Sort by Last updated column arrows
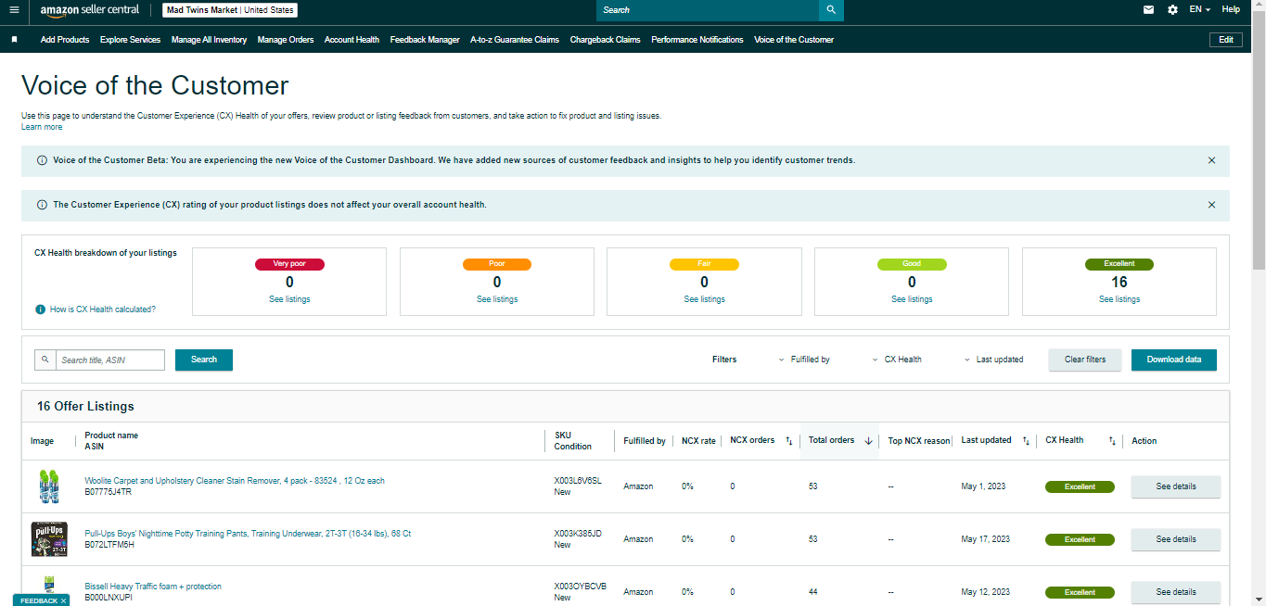 click(x=1027, y=441)
